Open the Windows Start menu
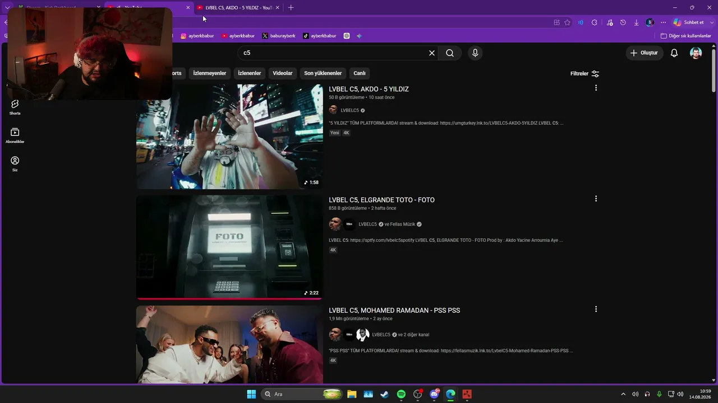Viewport: 718px width, 403px height. 251,394
